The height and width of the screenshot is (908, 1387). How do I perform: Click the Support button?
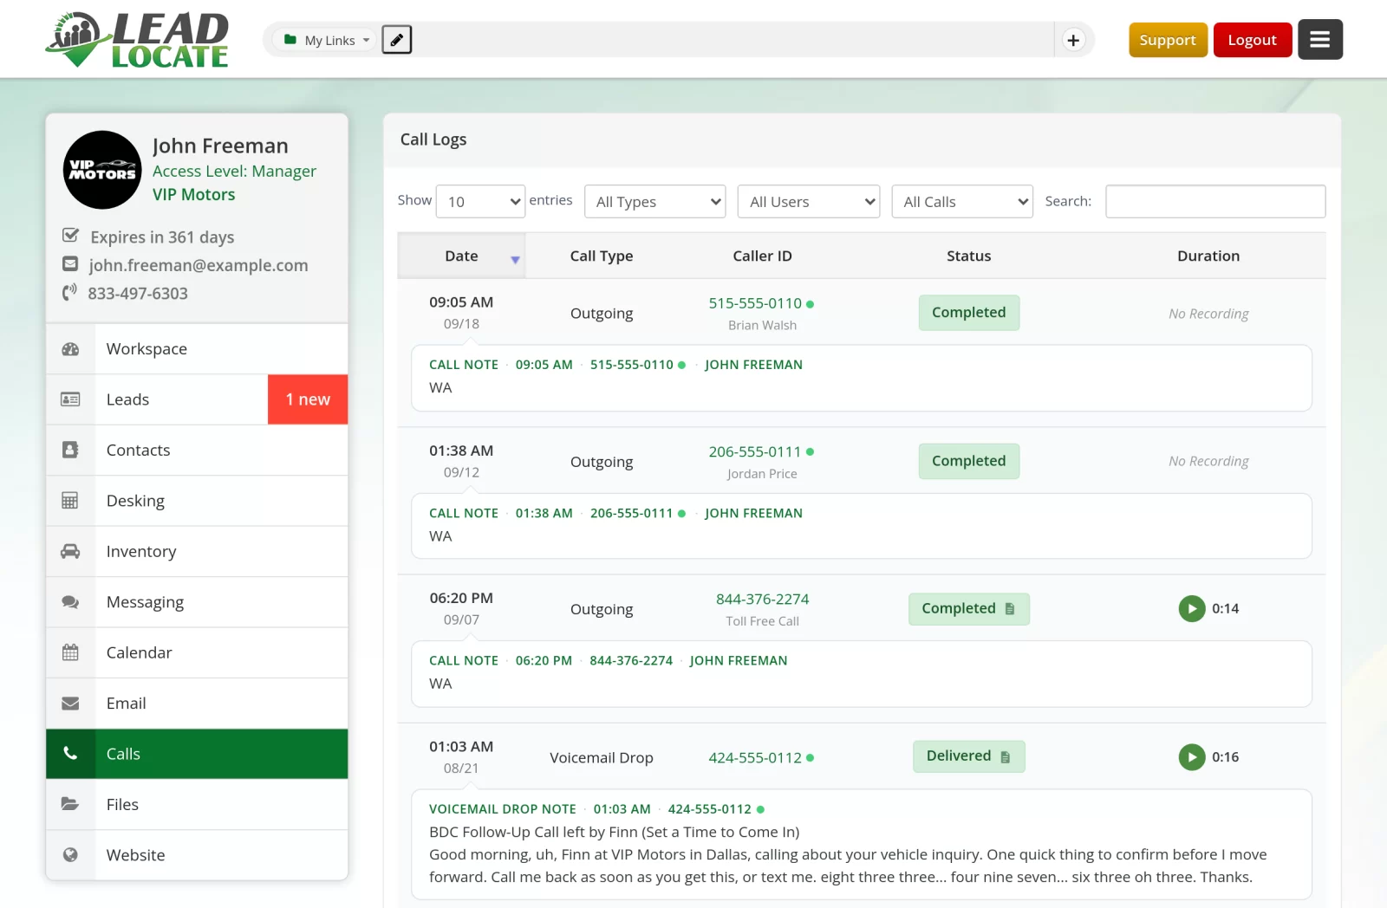(x=1168, y=40)
